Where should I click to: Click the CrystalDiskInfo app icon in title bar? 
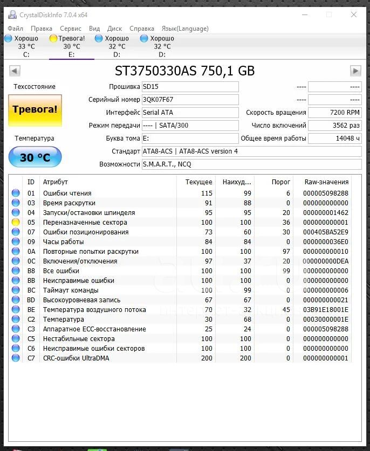[x=12, y=15]
